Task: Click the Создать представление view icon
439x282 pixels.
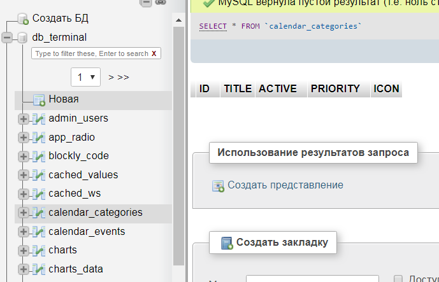Action: 218,186
